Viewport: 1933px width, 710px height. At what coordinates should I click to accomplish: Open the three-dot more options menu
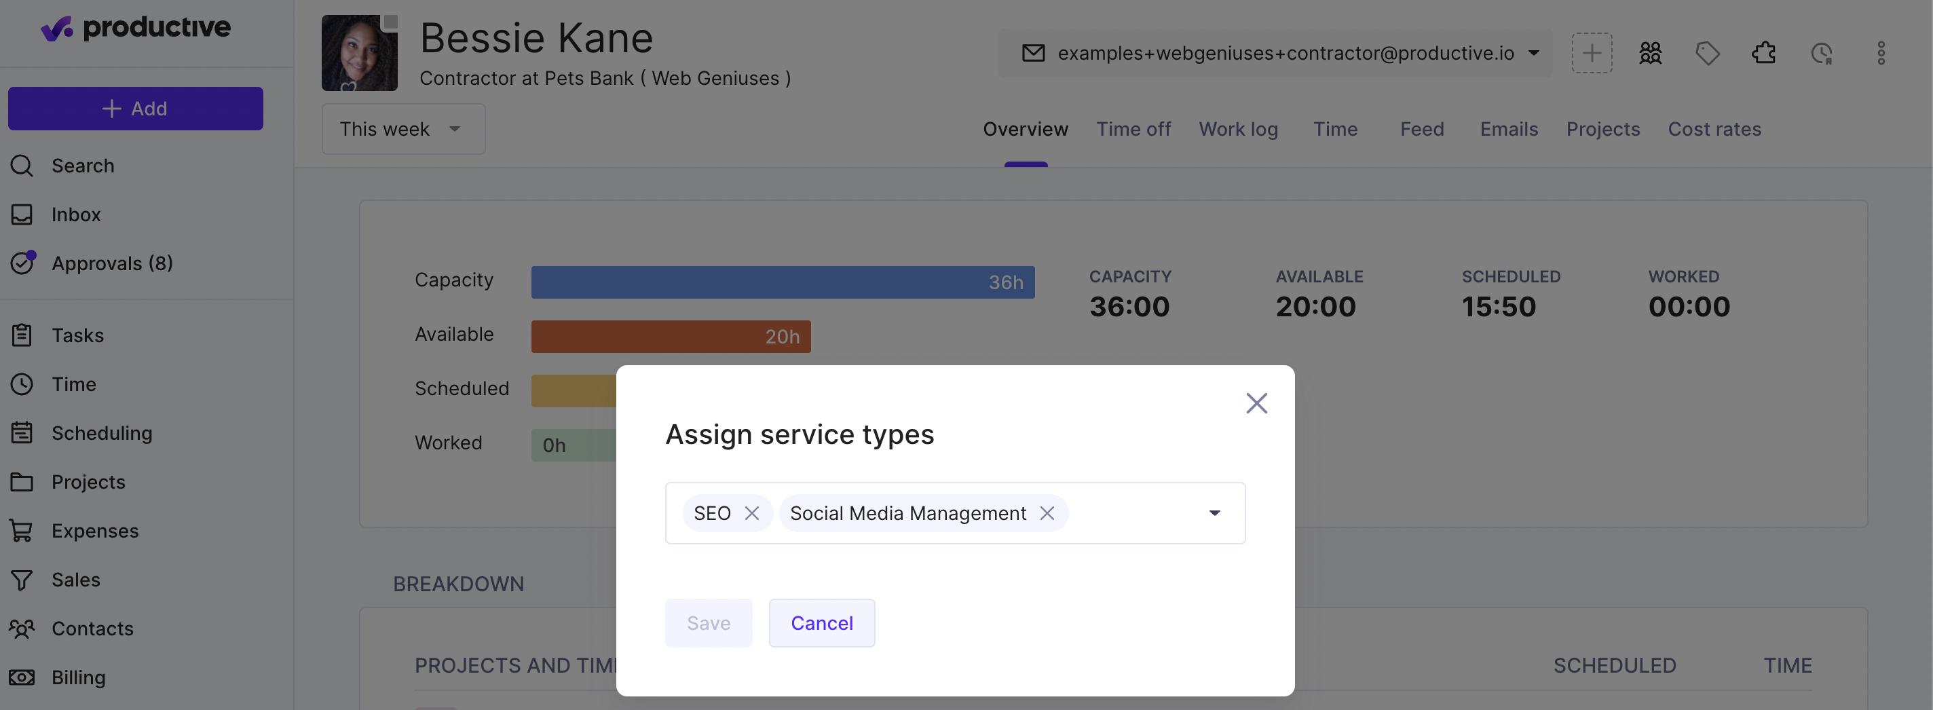[1881, 54]
